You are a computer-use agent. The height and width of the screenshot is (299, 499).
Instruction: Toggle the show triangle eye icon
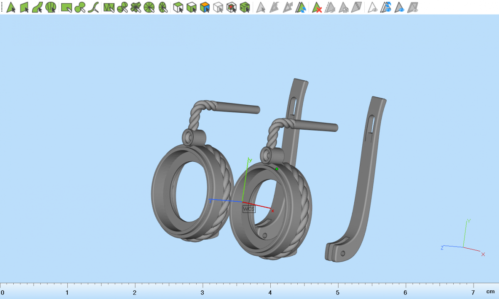373,7
